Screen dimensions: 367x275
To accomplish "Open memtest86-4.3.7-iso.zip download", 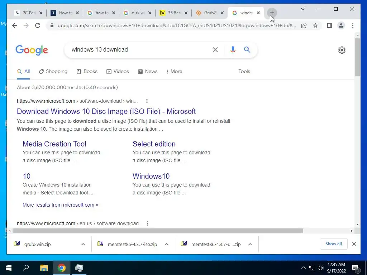I will click(x=133, y=244).
